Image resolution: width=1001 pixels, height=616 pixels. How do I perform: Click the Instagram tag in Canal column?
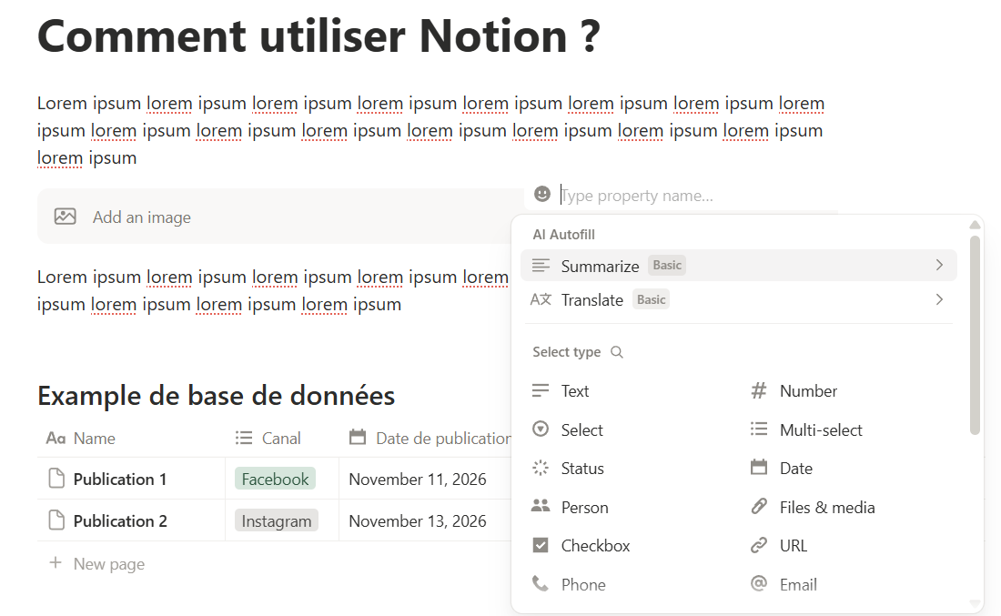[x=277, y=520]
